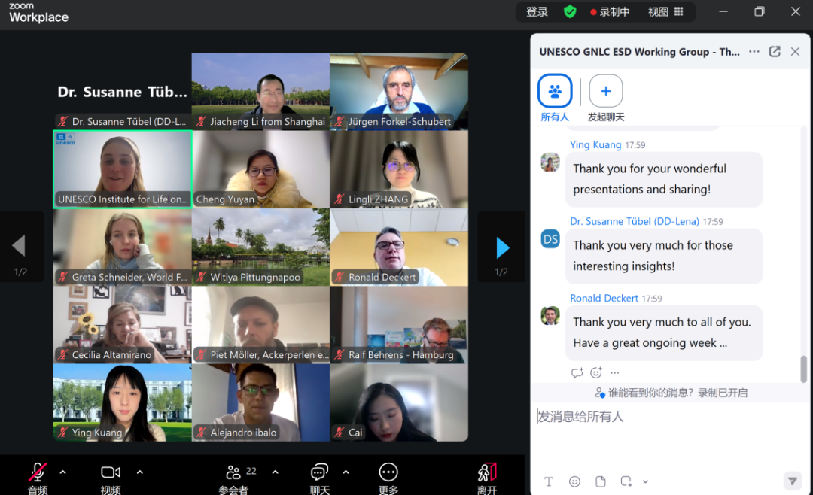Click the send message arrow icon
The image size is (813, 495).
pyautogui.click(x=791, y=481)
